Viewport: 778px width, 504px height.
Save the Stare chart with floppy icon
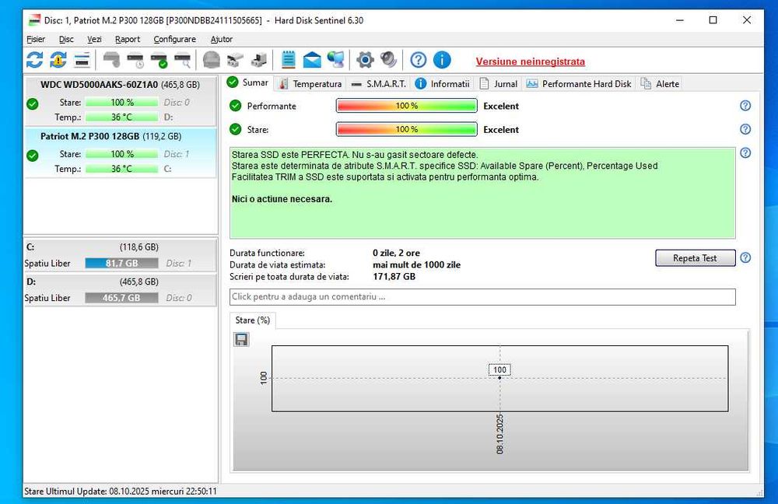click(x=241, y=339)
